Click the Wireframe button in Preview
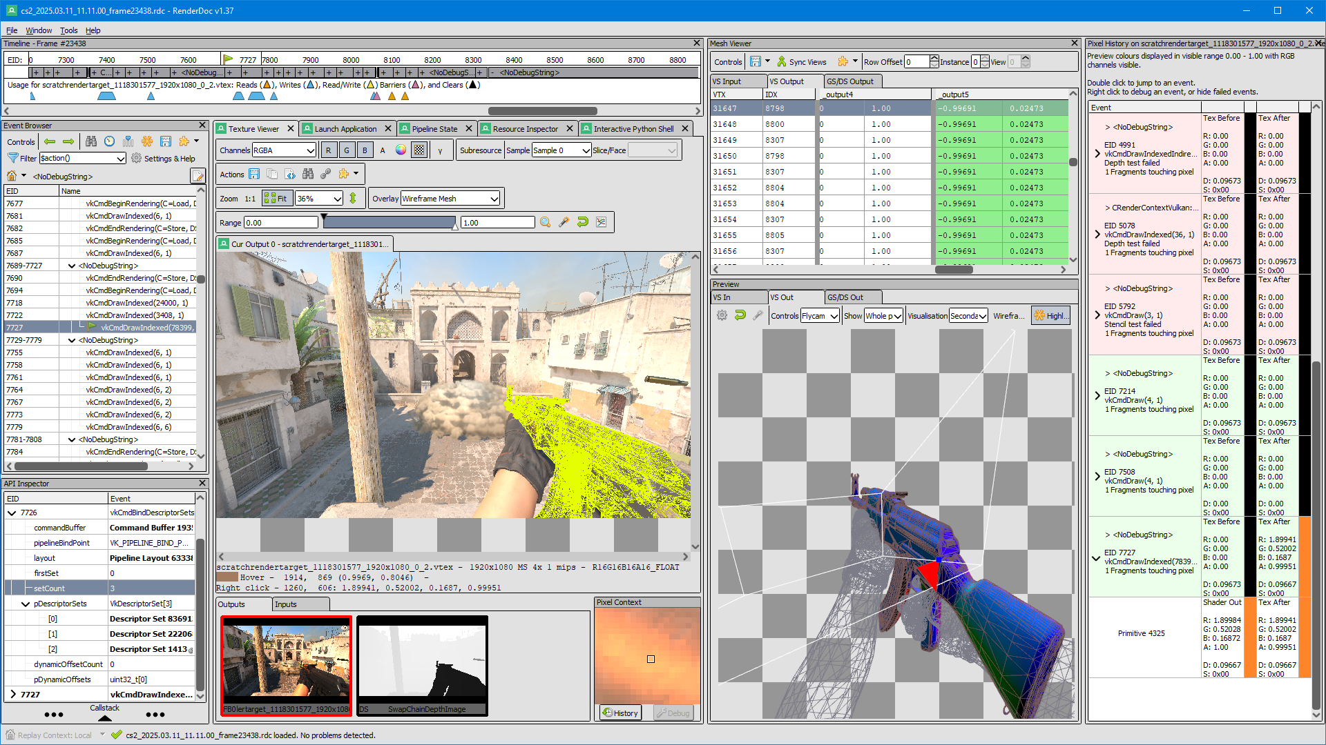This screenshot has width=1326, height=745. click(1009, 315)
